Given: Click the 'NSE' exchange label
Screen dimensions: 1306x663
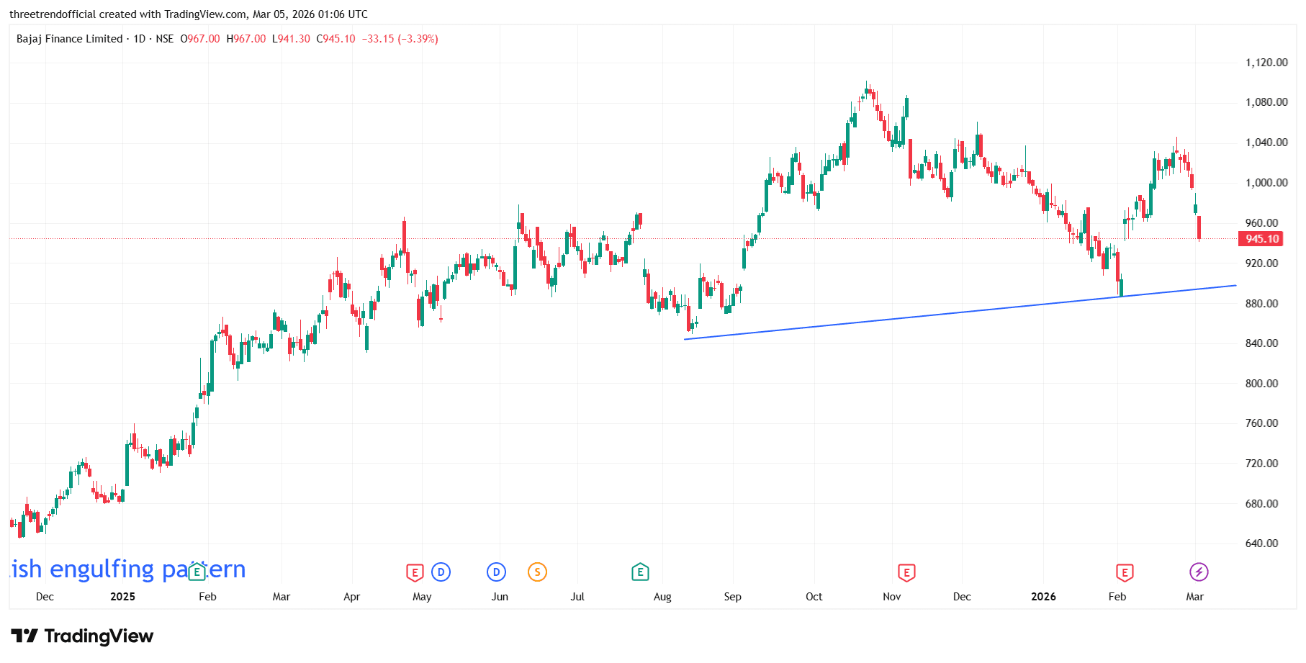Looking at the screenshot, I should point(165,39).
